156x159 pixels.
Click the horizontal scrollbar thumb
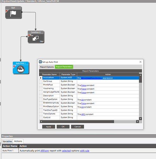coord(78,121)
